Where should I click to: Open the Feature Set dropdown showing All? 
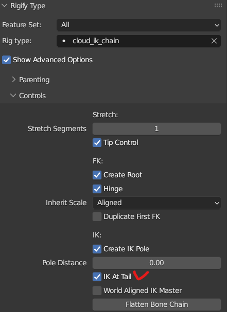[x=138, y=25]
